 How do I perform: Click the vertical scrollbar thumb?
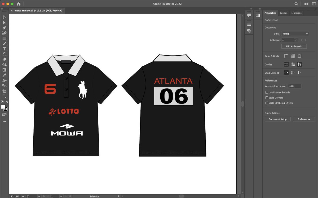[242, 104]
